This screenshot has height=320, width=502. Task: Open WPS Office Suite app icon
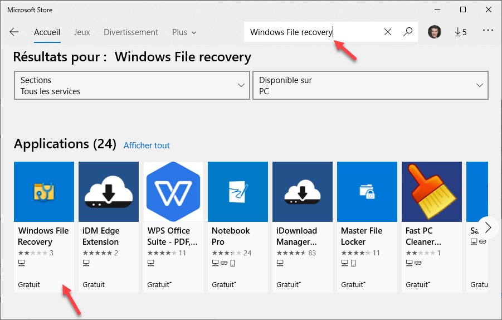(173, 192)
